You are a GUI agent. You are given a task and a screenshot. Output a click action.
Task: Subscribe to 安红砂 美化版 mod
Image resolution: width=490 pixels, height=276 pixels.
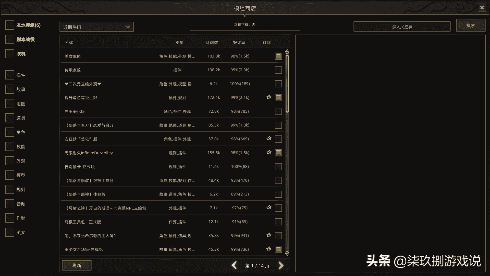[x=278, y=139]
